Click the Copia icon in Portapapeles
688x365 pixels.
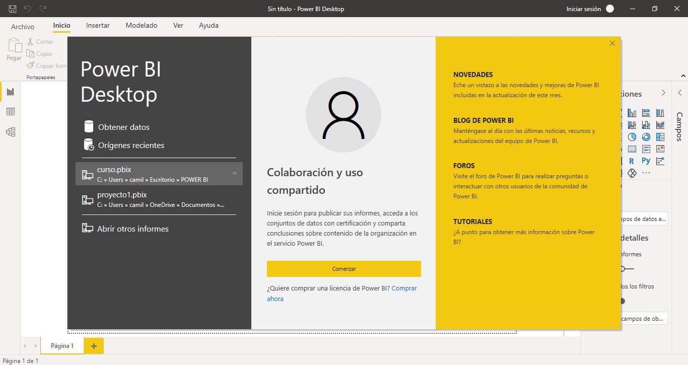coord(31,54)
